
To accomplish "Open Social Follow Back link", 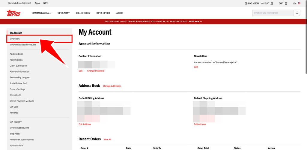I will (x=19, y=83).
